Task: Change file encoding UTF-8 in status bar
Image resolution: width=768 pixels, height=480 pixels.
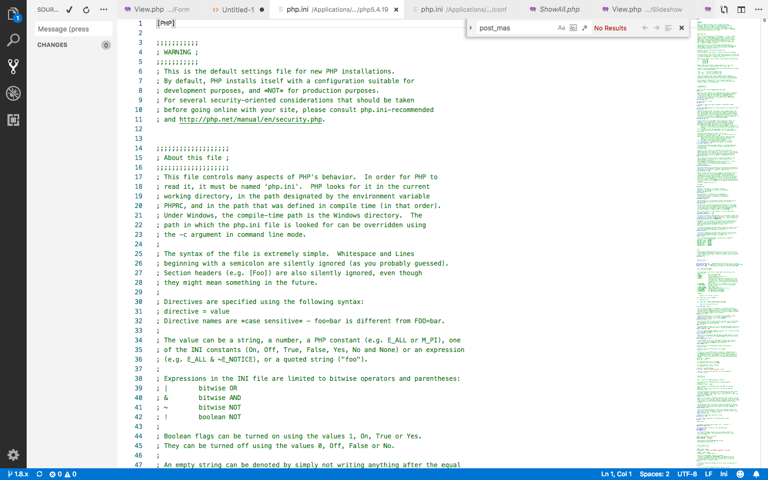Action: click(x=687, y=474)
